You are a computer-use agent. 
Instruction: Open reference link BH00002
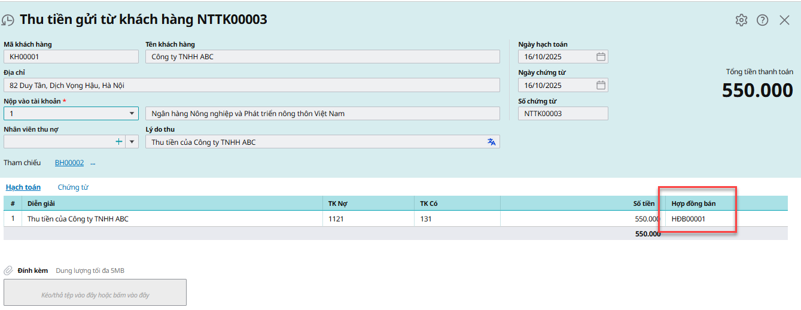(69, 163)
